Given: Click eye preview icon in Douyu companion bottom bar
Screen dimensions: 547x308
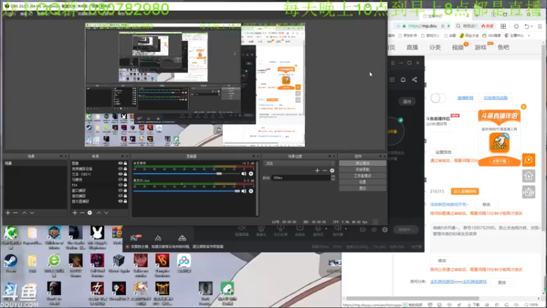Looking at the screenshot, I should (374, 229).
